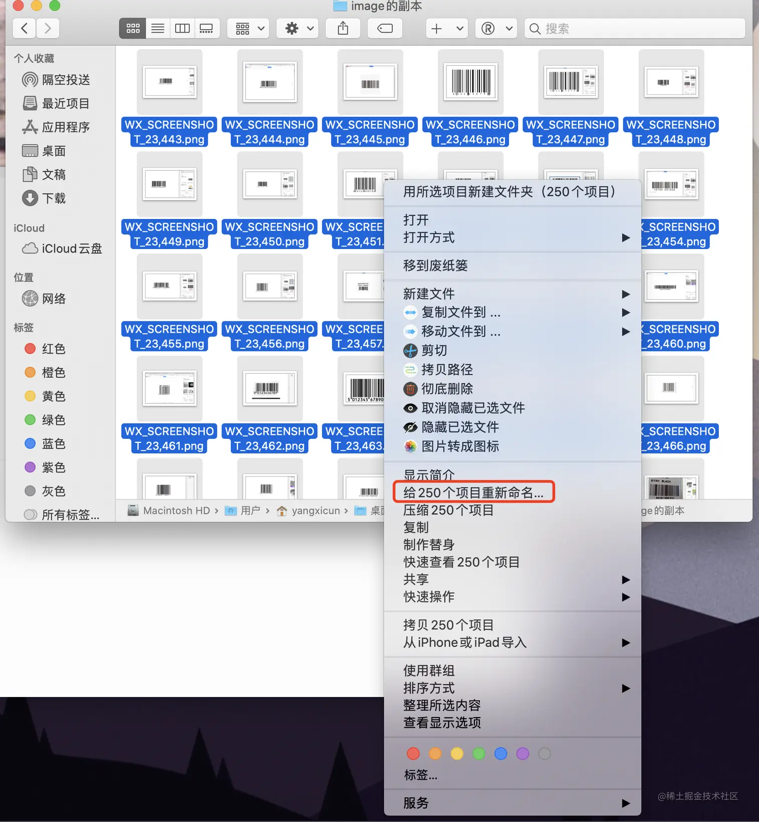Toggle 使用群组 in context menu
The width and height of the screenshot is (759, 822).
pyautogui.click(x=513, y=671)
